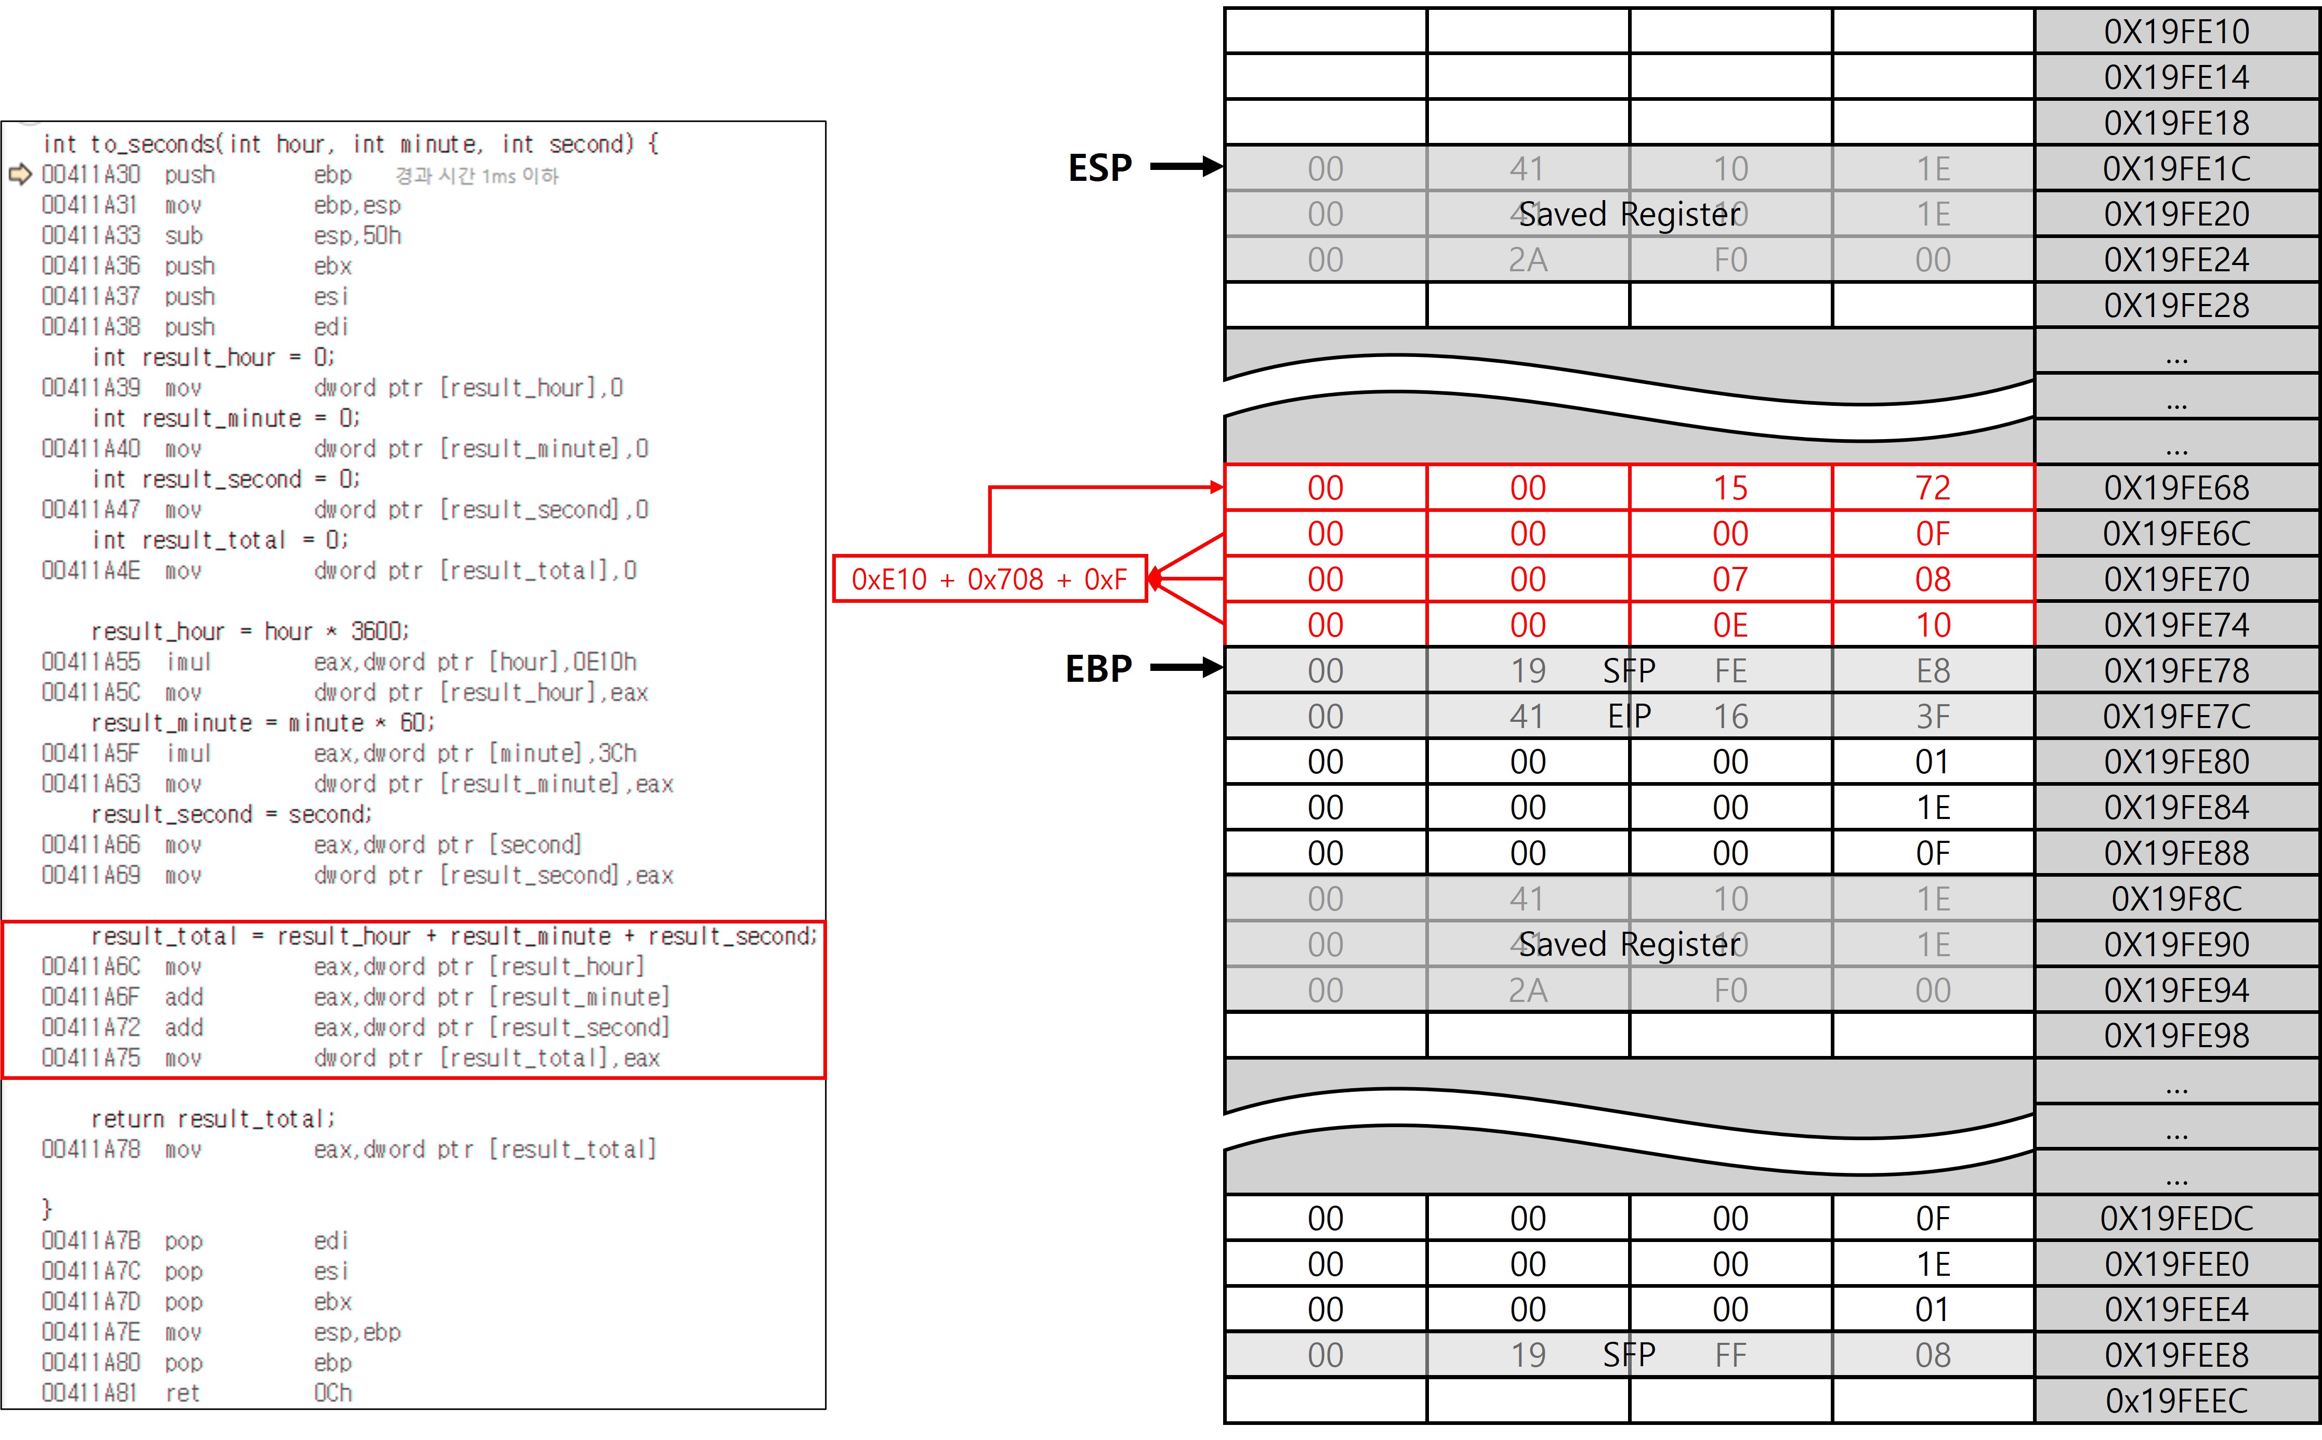
Task: Click the 0X19FE68 address cell
Action: pyautogui.click(x=2175, y=487)
